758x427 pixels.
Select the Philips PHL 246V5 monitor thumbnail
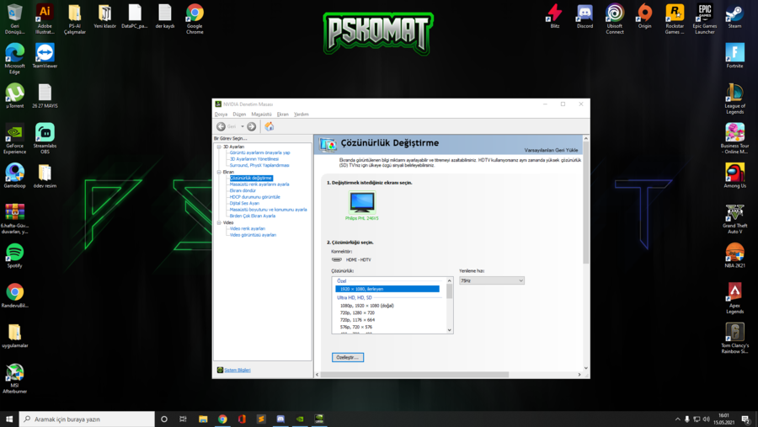362,202
